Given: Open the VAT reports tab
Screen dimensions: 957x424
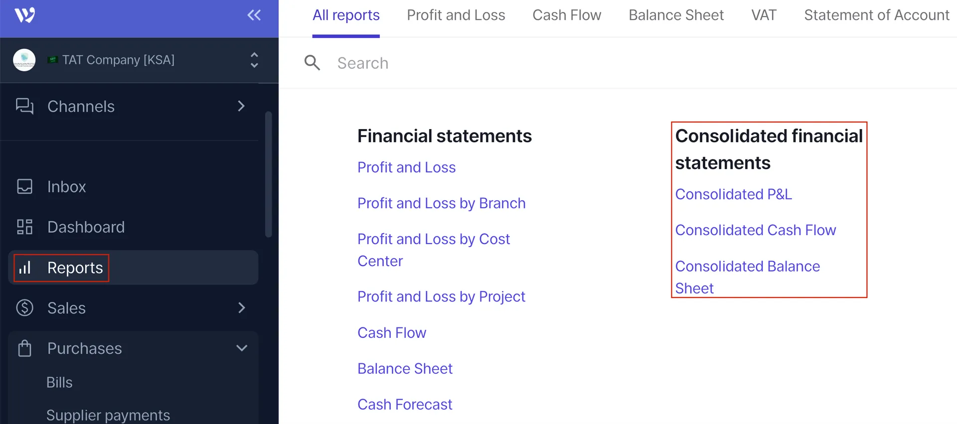Looking at the screenshot, I should click(764, 15).
